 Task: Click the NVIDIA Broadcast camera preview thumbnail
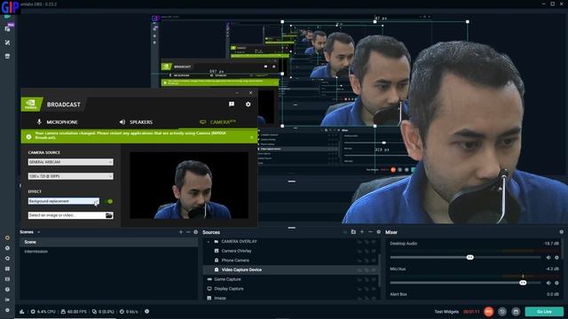(189, 185)
